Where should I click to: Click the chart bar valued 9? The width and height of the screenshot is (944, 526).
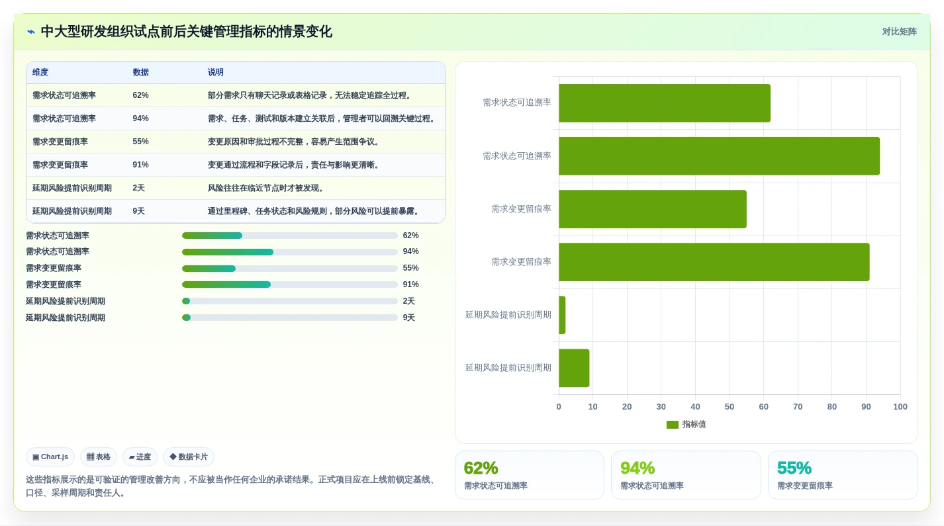coord(574,368)
